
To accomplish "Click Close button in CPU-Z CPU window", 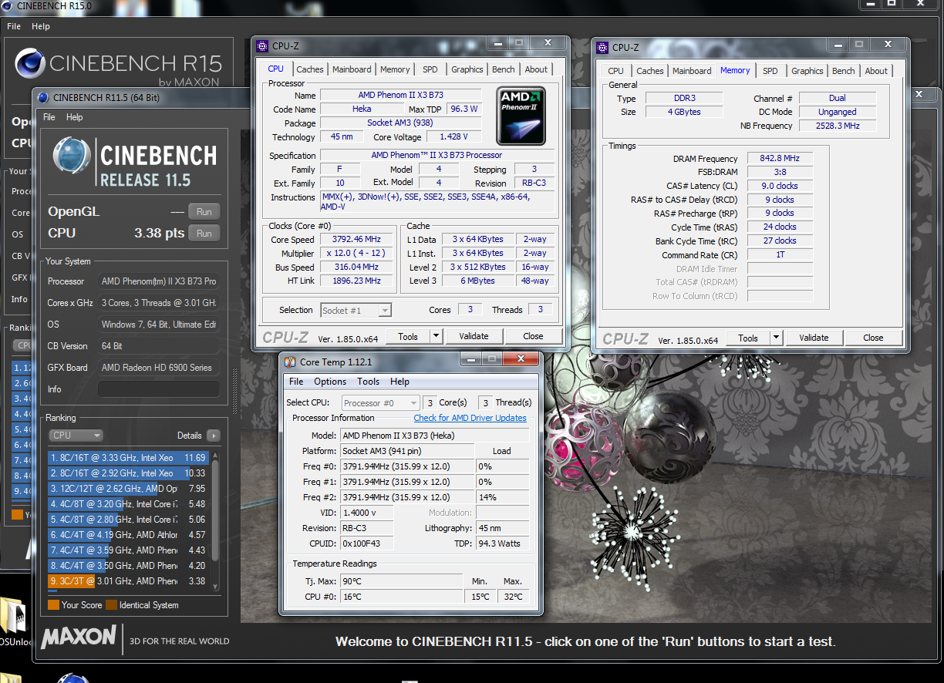I will 533,336.
